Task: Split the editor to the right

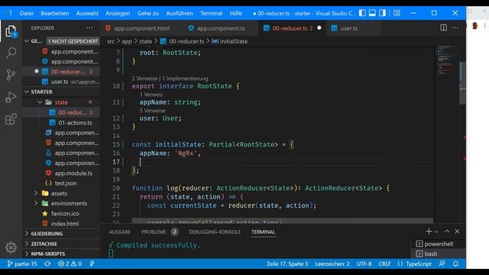Action: 443,27
